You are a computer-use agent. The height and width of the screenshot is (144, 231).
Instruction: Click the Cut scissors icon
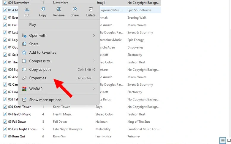click(x=27, y=9)
